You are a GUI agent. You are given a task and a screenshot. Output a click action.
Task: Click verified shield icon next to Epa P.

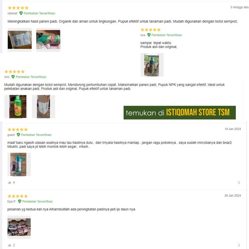[20, 201]
